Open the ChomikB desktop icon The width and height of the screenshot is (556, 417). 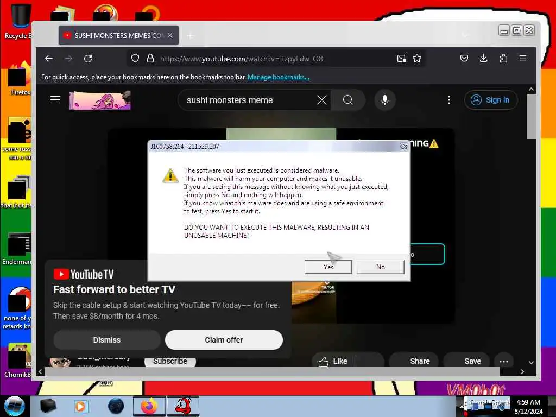(x=18, y=361)
